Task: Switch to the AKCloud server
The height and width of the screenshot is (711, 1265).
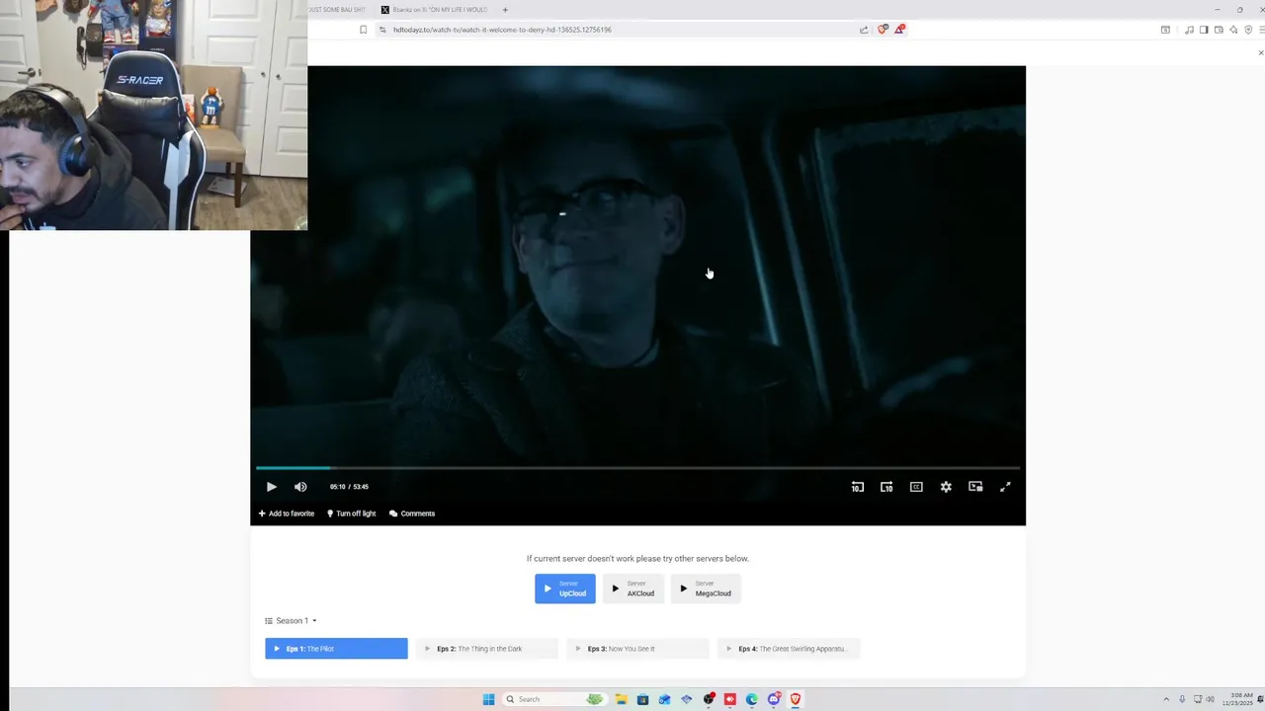Action: point(633,589)
